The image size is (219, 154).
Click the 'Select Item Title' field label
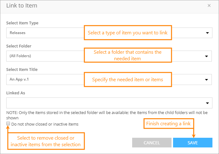pyautogui.click(x=22, y=69)
